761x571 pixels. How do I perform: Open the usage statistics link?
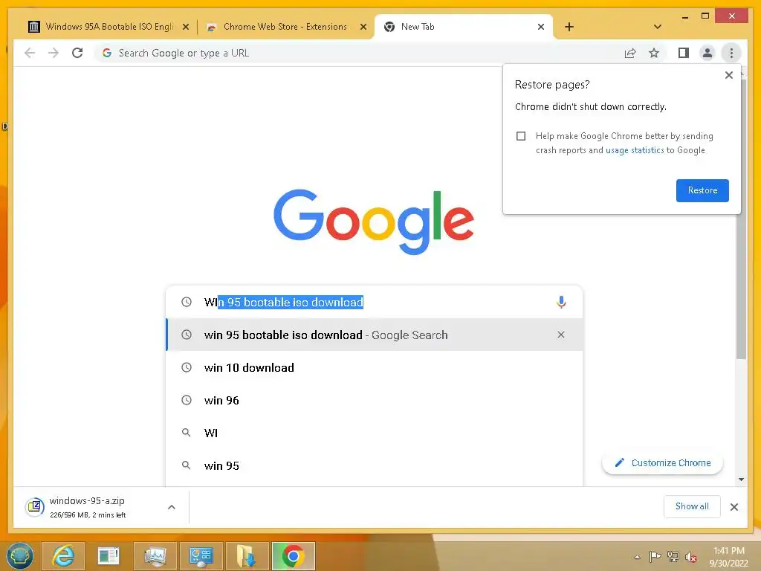[x=635, y=150]
